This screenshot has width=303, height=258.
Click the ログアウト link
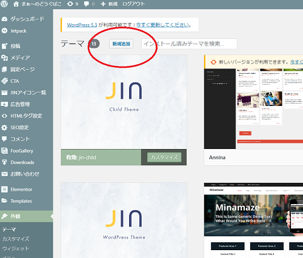click(x=133, y=4)
